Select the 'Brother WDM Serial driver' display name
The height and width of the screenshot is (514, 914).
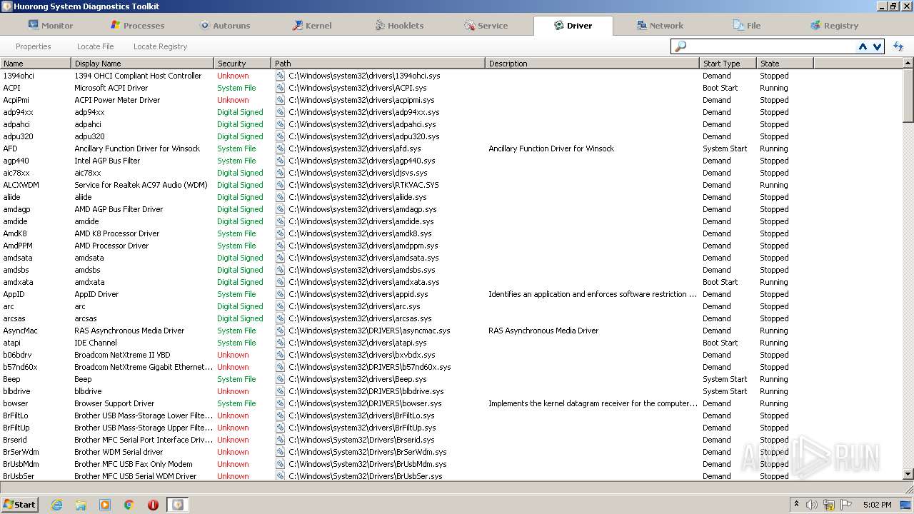point(119,452)
